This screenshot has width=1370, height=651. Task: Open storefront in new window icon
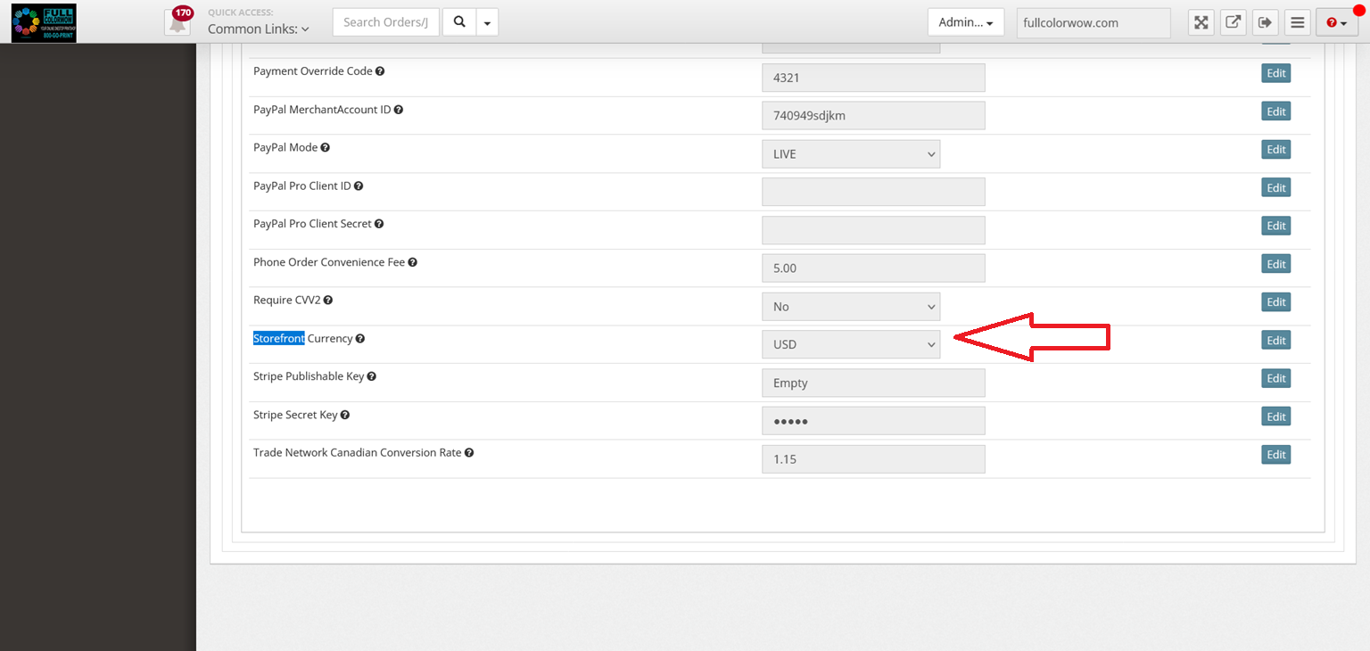click(x=1233, y=22)
